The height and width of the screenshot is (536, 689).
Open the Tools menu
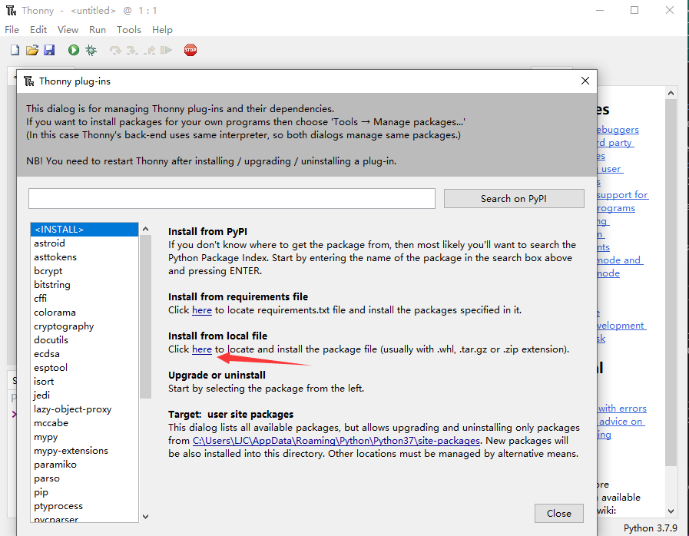coord(129,30)
